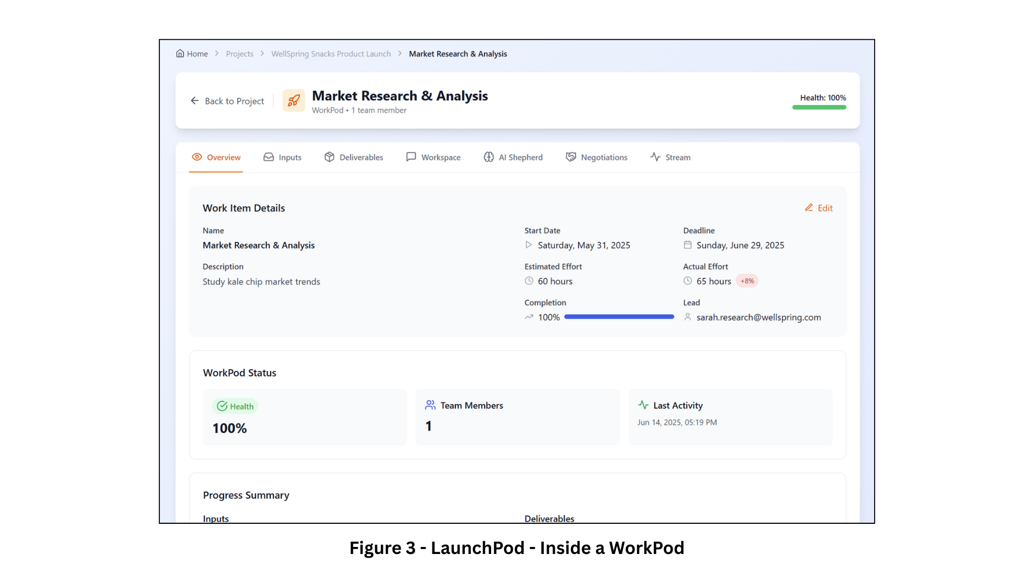
Task: Click the Projects breadcrumb link
Action: [239, 54]
